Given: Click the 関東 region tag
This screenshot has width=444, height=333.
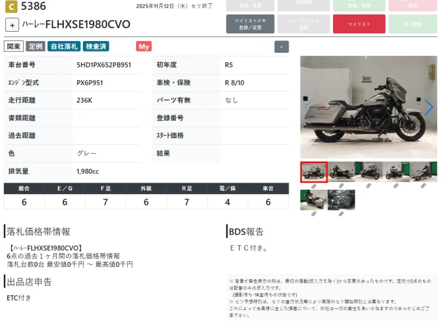Looking at the screenshot, I should click(13, 47).
